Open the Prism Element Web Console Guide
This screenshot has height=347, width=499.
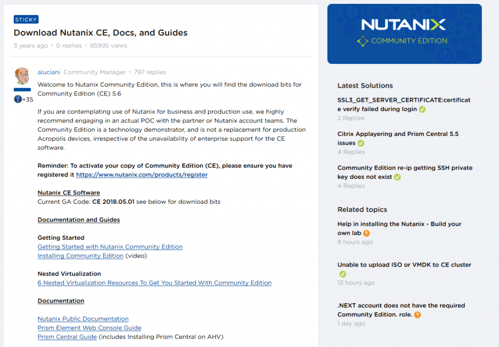pos(89,328)
